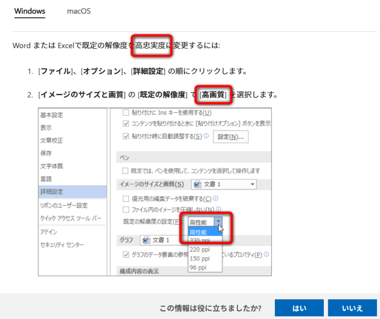
Task: Check the ペンを使用して option under ペン
Action: [125, 170]
